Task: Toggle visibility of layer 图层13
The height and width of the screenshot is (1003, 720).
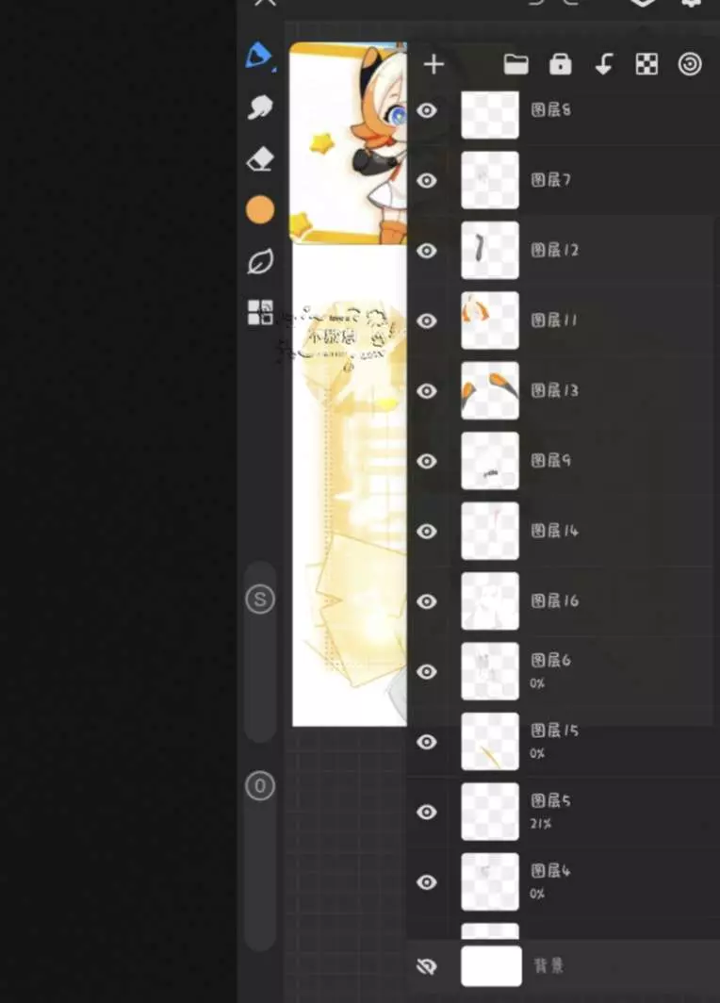Action: point(427,391)
